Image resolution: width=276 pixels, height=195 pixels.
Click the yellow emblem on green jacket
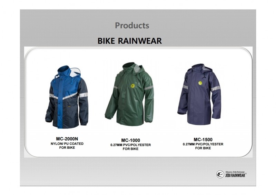pyautogui.click(x=133, y=86)
